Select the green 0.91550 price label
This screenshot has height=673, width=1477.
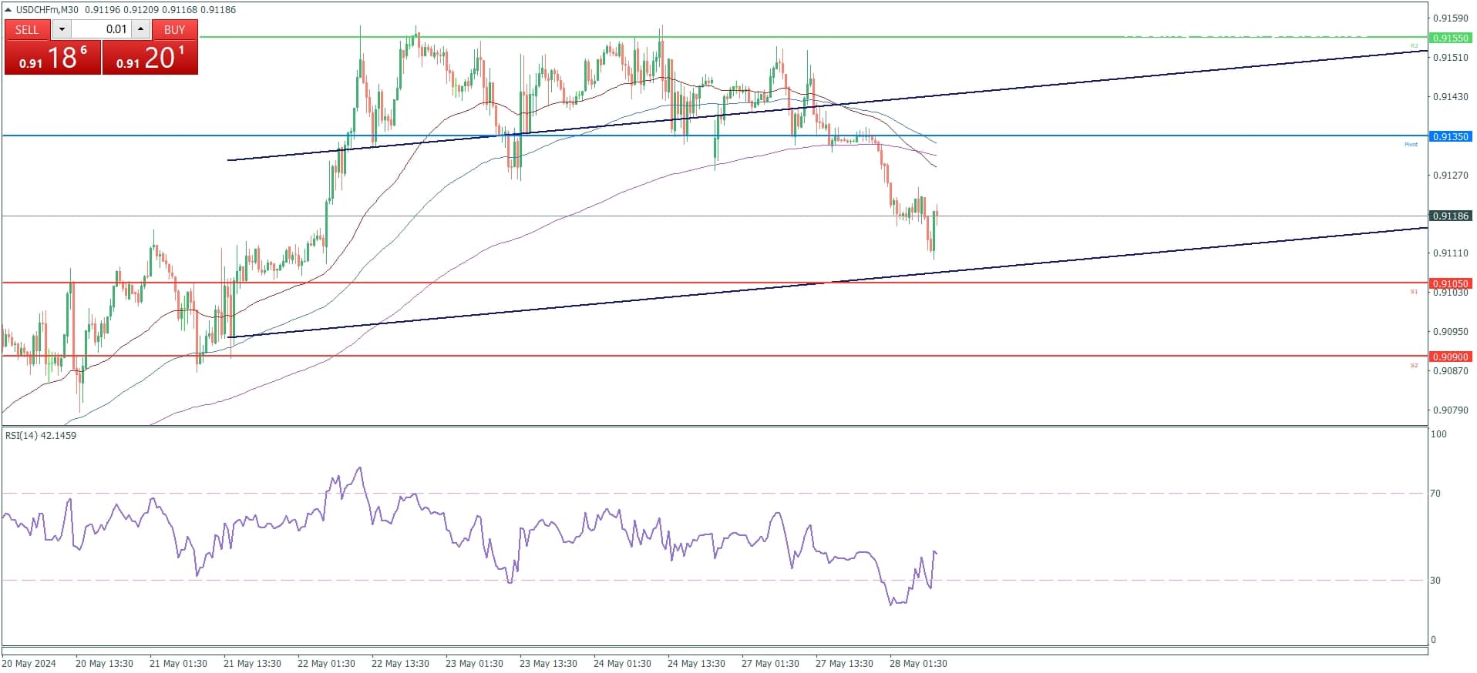(x=1450, y=38)
